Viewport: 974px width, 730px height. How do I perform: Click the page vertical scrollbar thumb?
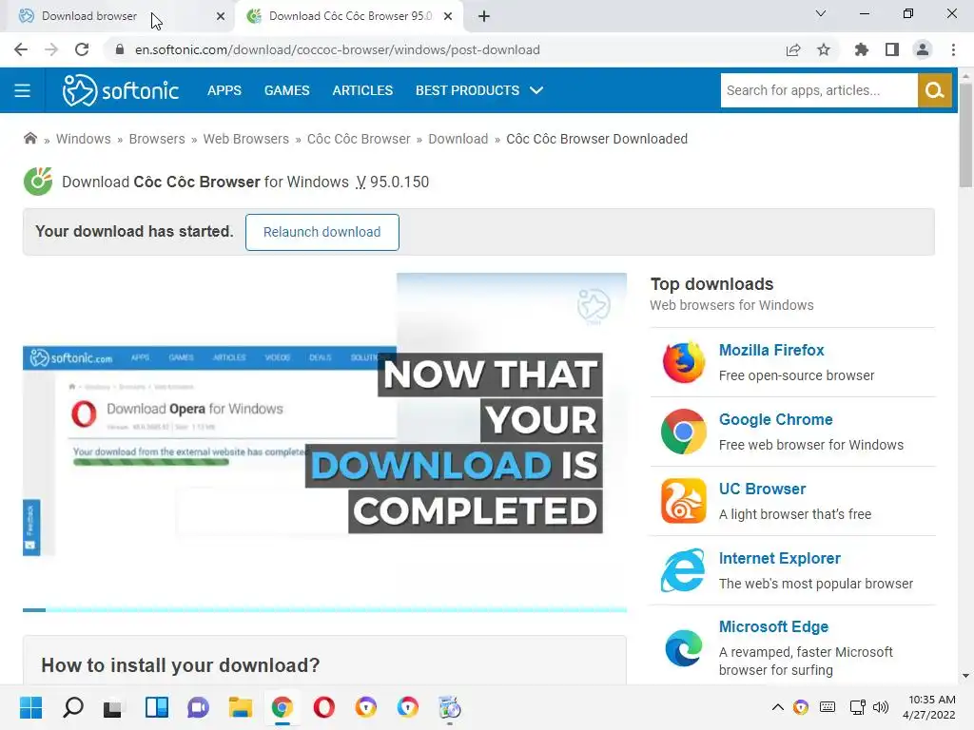965,135
